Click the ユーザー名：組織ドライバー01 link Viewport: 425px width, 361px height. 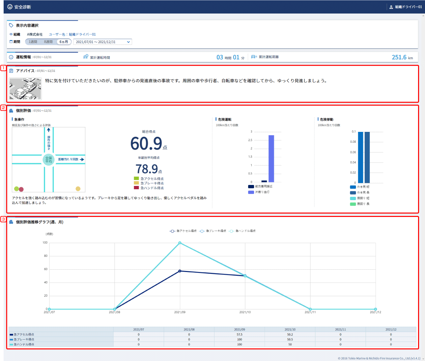(72, 34)
